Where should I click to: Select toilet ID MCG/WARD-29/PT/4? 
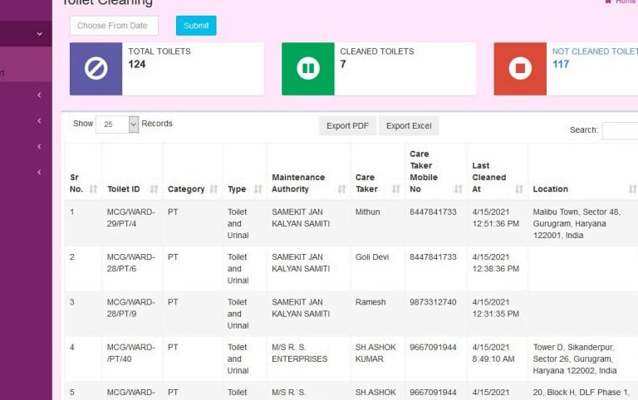point(131,218)
